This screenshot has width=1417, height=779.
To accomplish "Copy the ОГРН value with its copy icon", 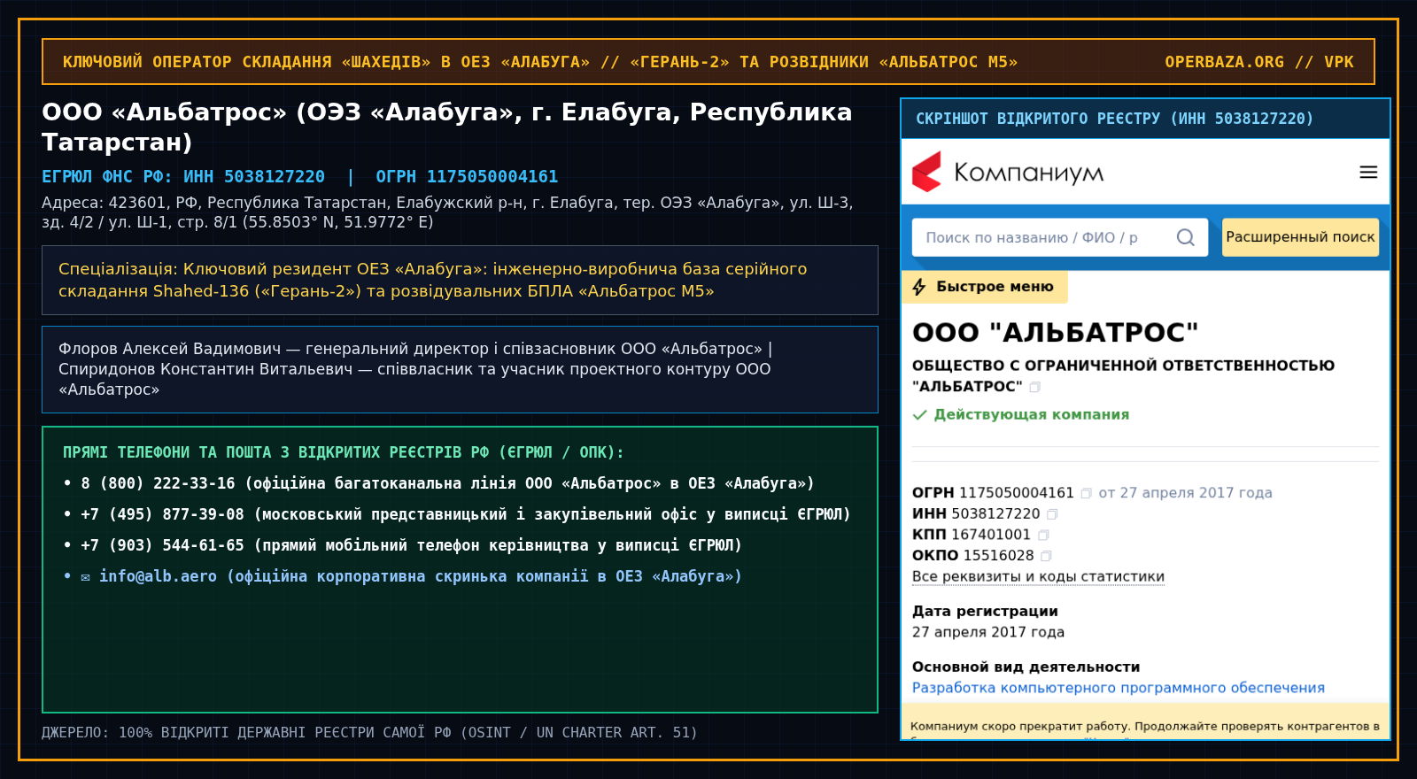I will pos(1086,493).
